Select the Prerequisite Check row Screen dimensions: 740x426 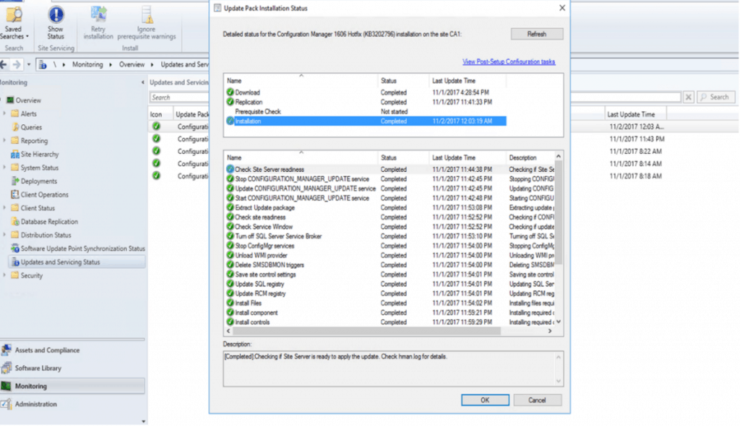click(x=366, y=112)
